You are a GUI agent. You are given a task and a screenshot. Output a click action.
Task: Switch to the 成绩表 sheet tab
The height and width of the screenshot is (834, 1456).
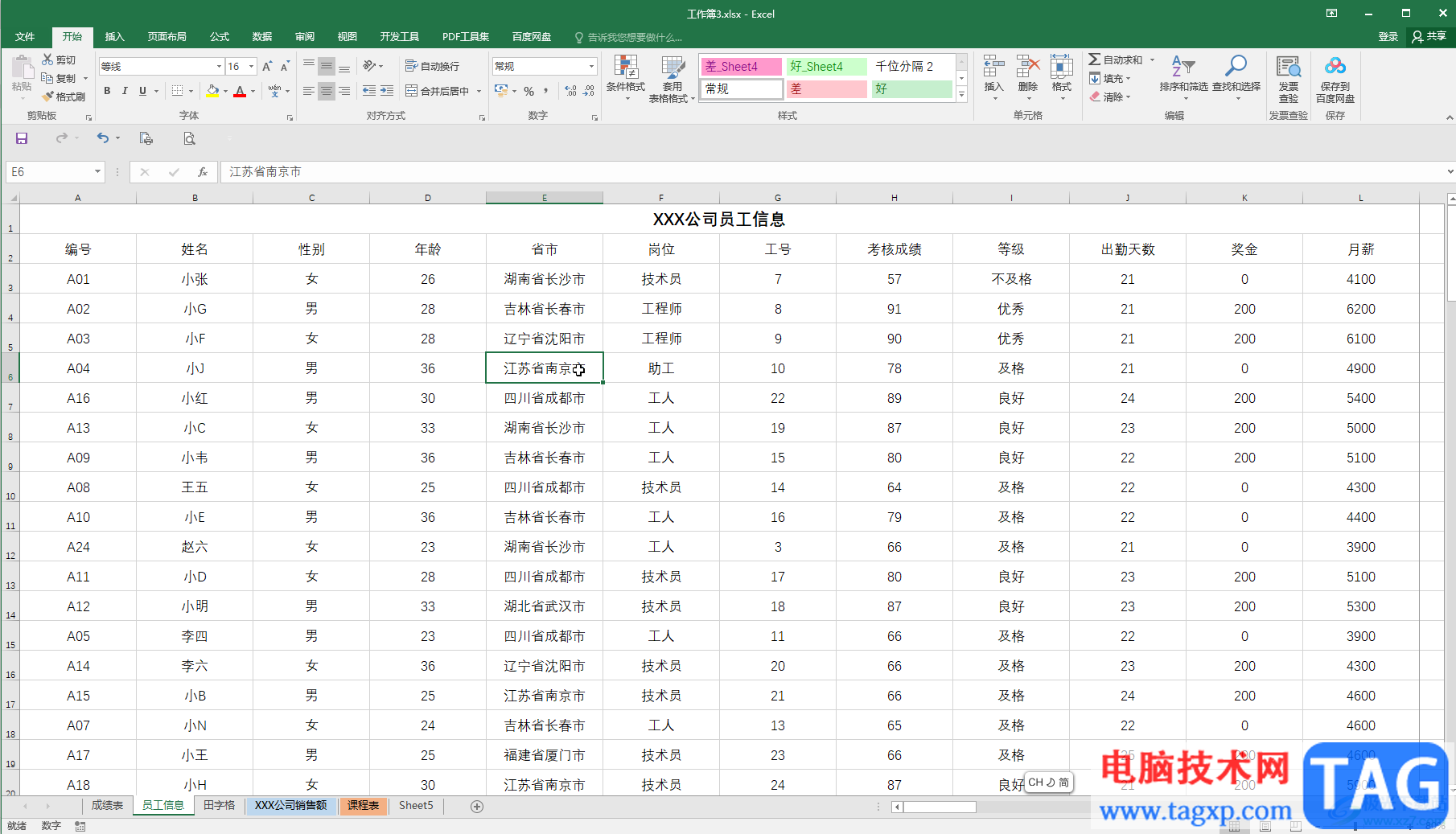107,805
